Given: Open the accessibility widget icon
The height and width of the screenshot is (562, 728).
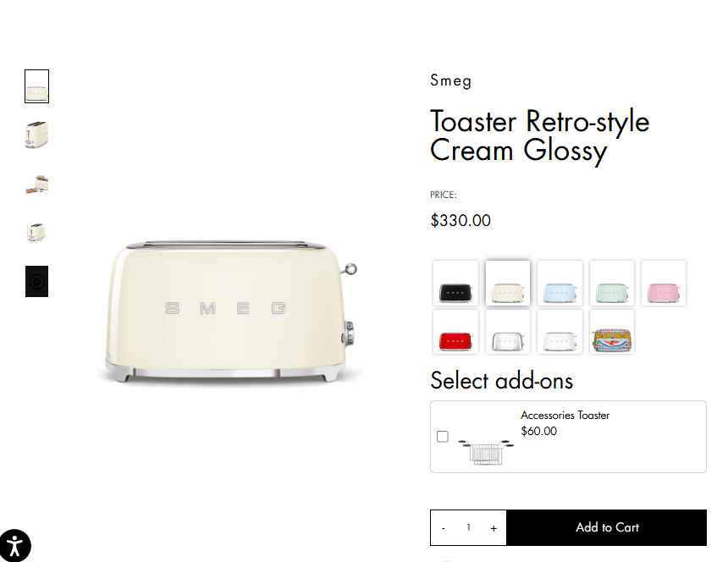Looking at the screenshot, I should coord(14,545).
